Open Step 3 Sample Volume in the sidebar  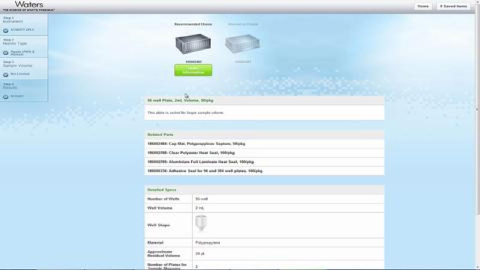(x=17, y=64)
